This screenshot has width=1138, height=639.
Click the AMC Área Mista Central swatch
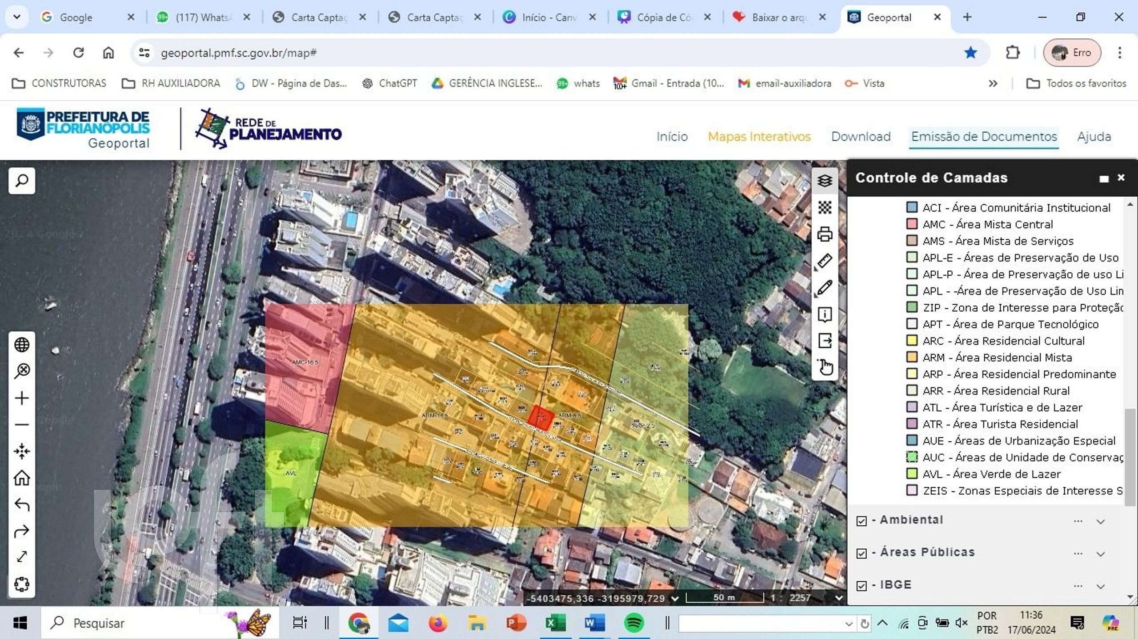pyautogui.click(x=912, y=224)
